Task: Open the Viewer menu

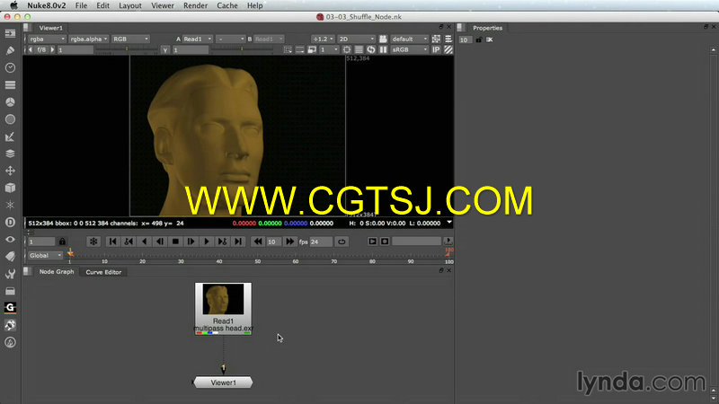Action: pyautogui.click(x=163, y=5)
